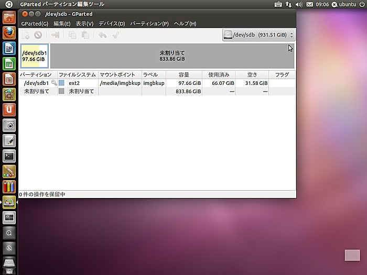Image resolution: width=367 pixels, height=275 pixels.
Task: Open LibreOffice Impress from the launcher
Action: click(x=9, y=79)
